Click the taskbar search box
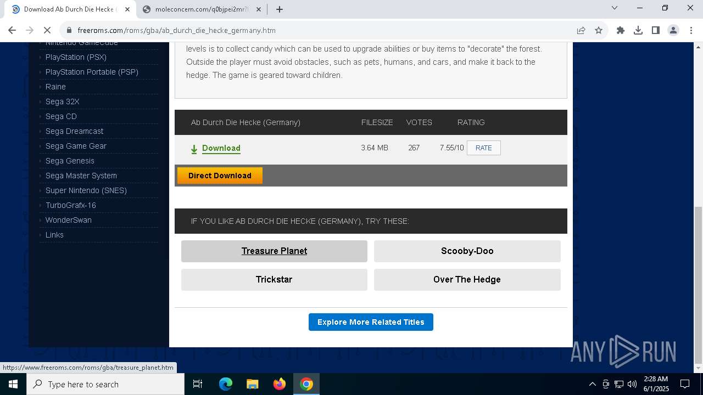The height and width of the screenshot is (395, 703). pos(105,384)
